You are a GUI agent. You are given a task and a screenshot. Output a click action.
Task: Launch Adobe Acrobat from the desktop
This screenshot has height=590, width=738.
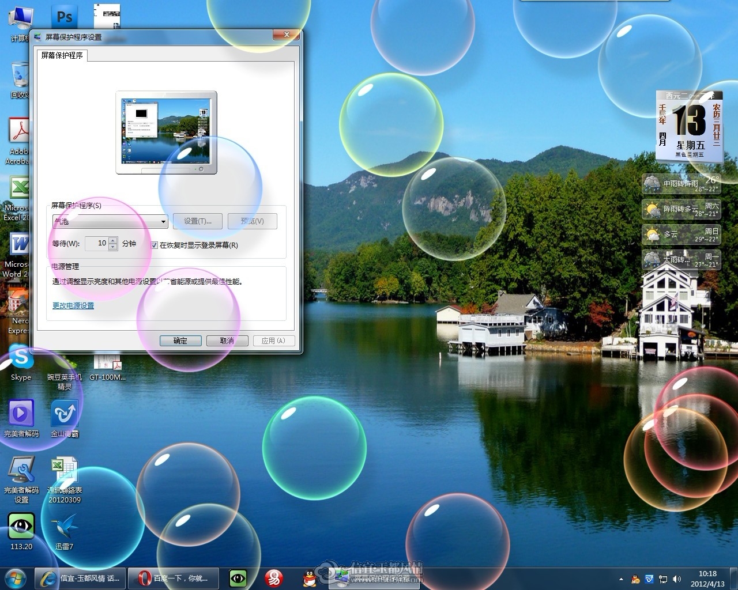pos(19,131)
